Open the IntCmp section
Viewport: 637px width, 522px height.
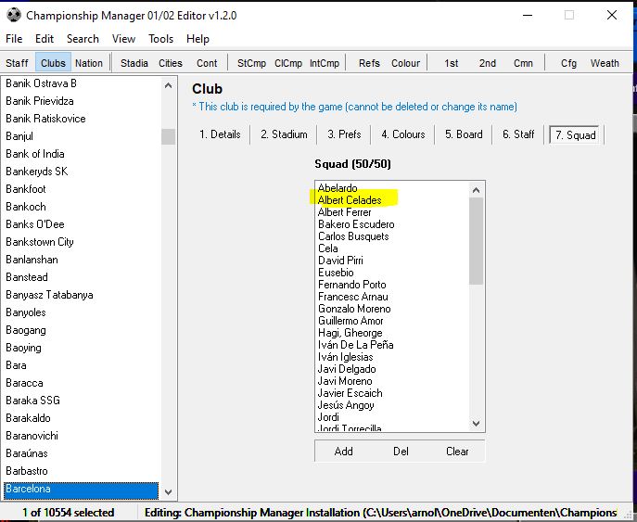coord(325,63)
